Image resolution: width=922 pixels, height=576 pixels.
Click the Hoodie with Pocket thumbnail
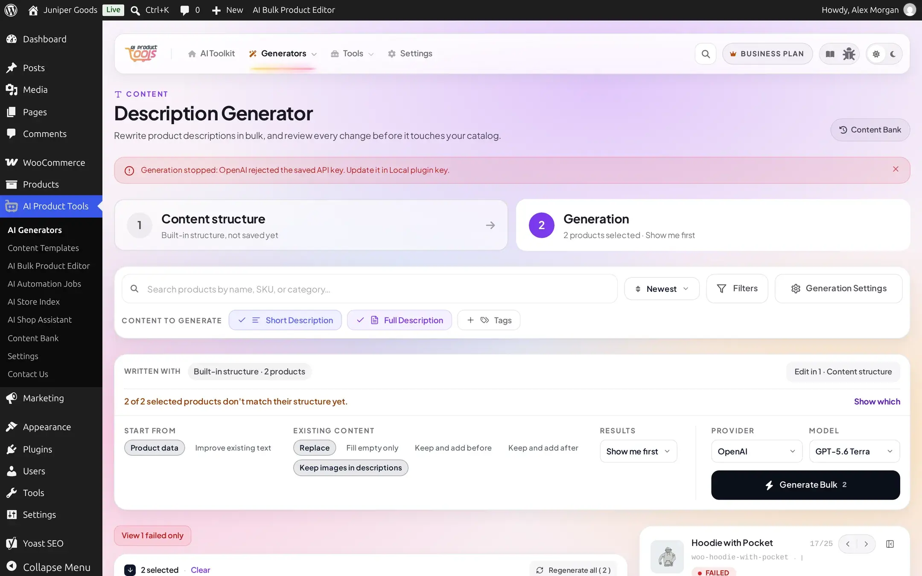tap(667, 556)
